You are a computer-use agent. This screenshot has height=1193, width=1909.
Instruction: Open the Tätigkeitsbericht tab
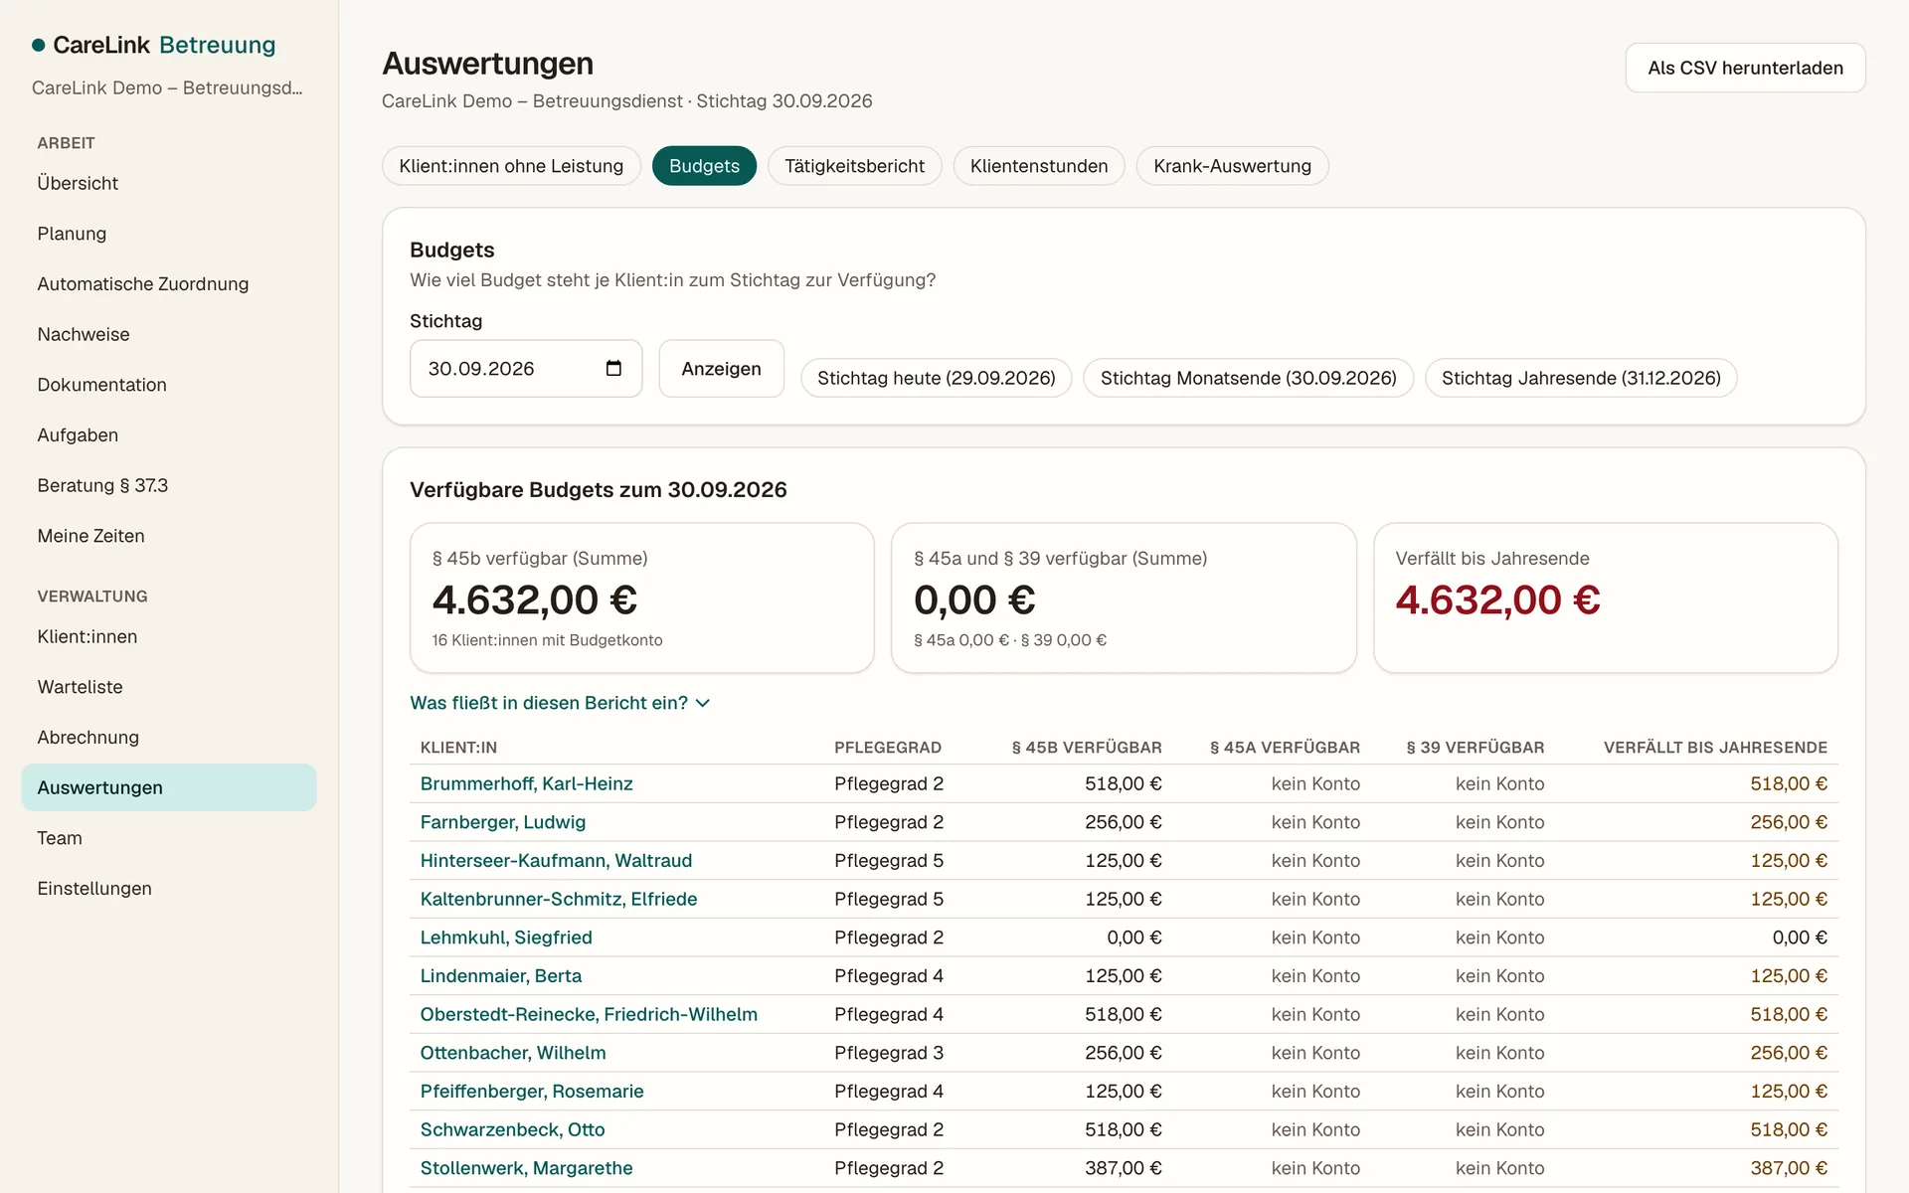(854, 166)
